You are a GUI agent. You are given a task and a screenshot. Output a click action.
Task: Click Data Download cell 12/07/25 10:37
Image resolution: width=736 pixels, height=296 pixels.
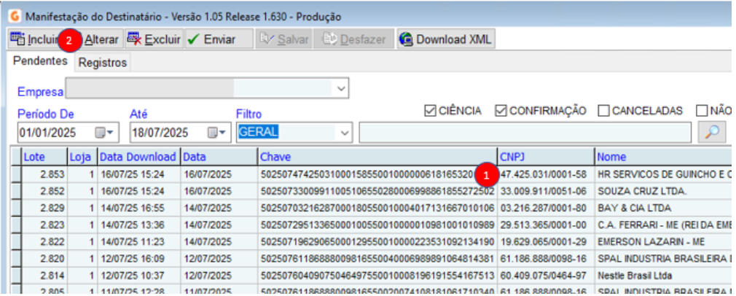tap(138, 276)
